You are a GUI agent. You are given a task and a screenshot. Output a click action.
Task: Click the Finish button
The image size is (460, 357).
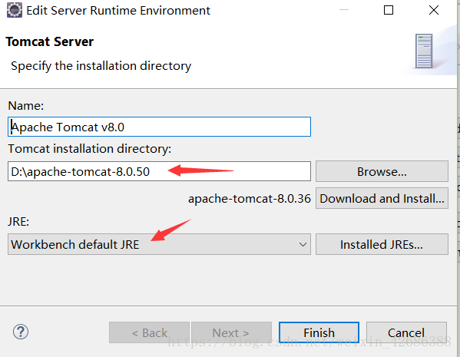[319, 332]
